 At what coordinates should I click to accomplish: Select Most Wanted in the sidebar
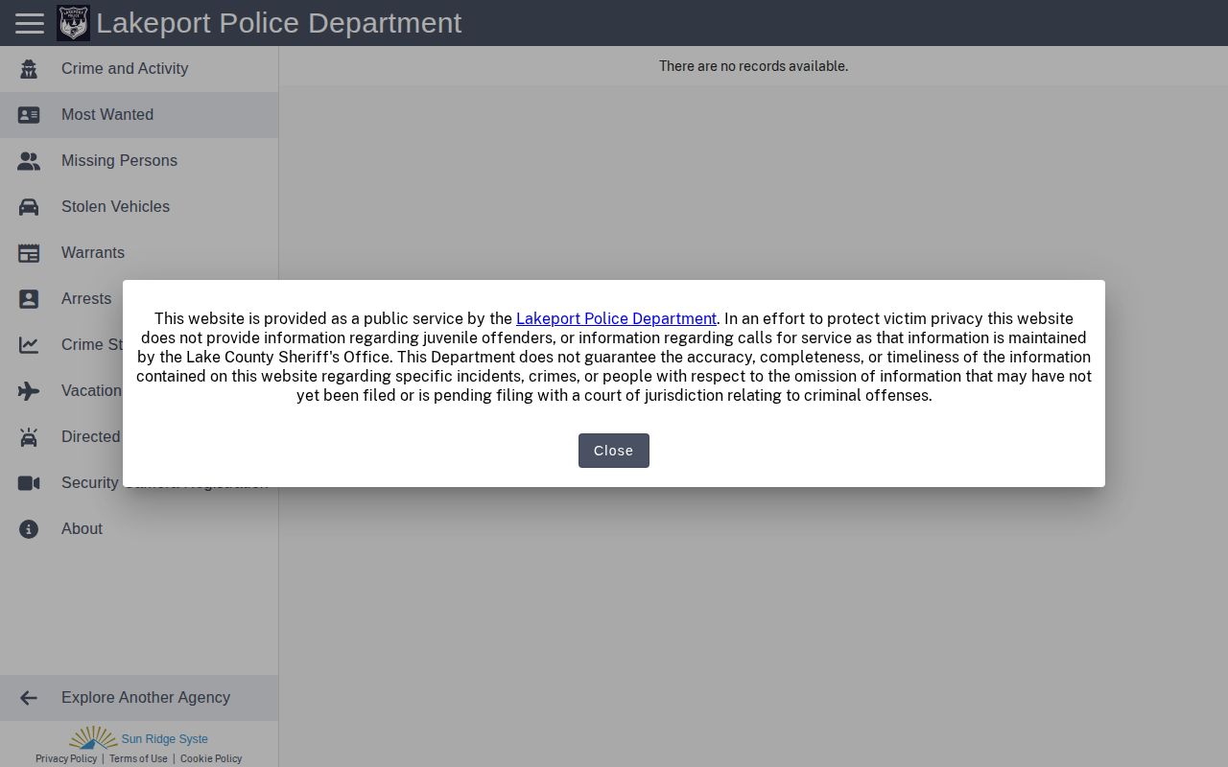tap(139, 115)
